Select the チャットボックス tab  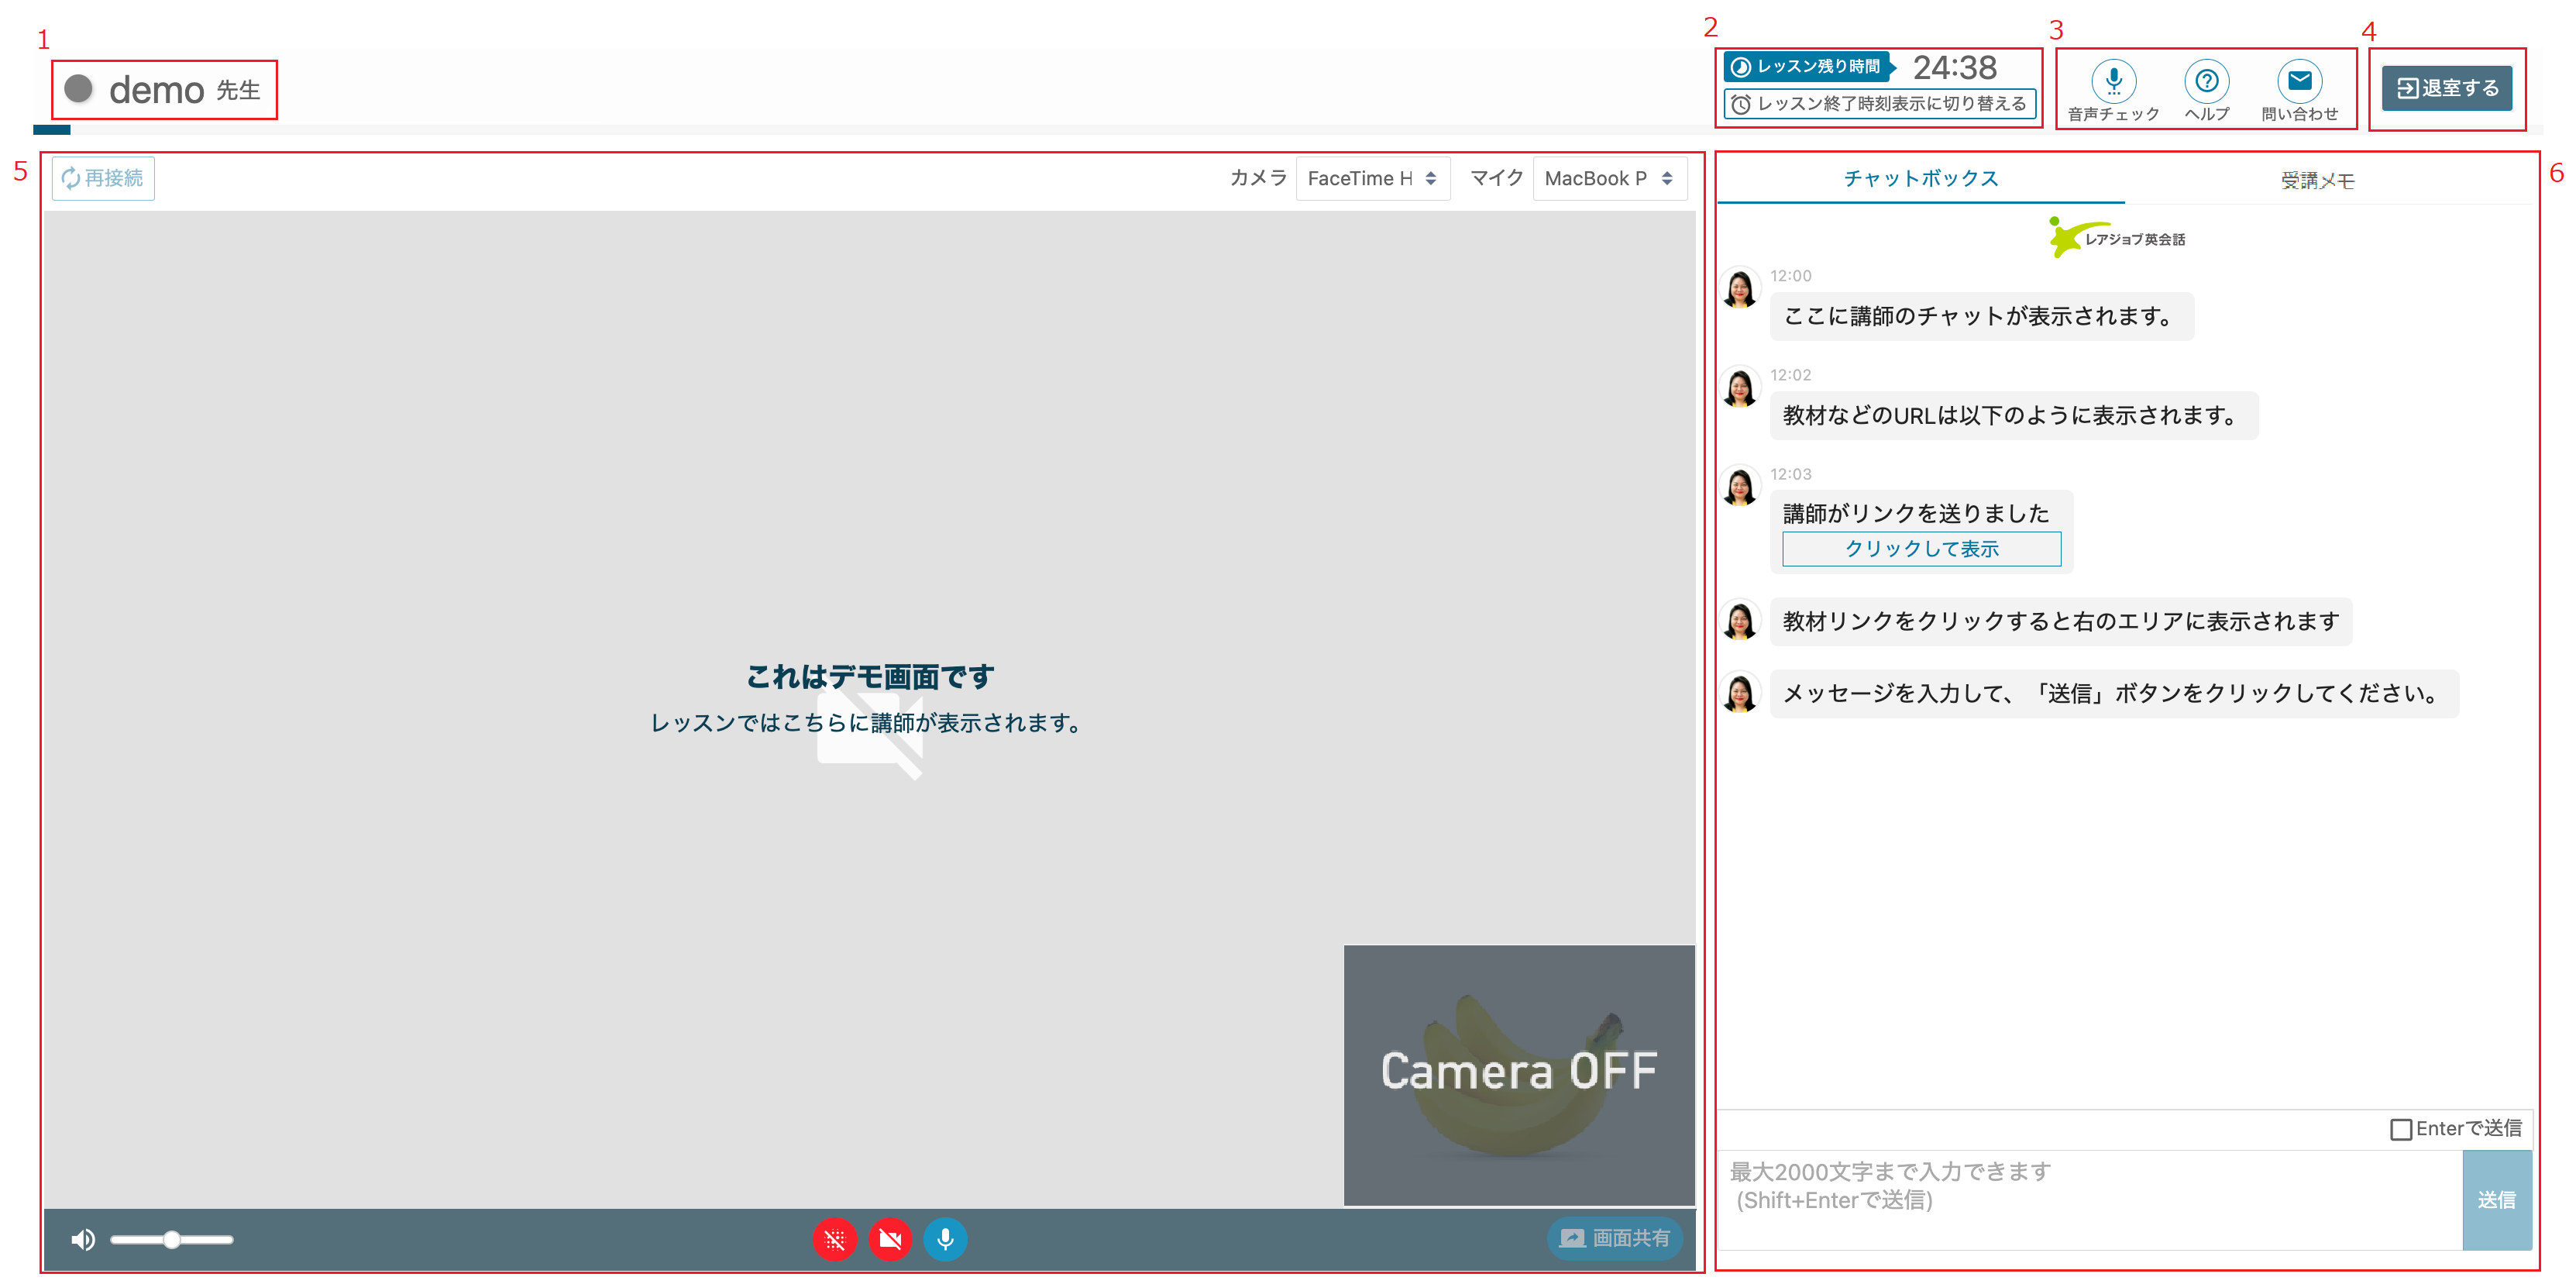point(1920,178)
